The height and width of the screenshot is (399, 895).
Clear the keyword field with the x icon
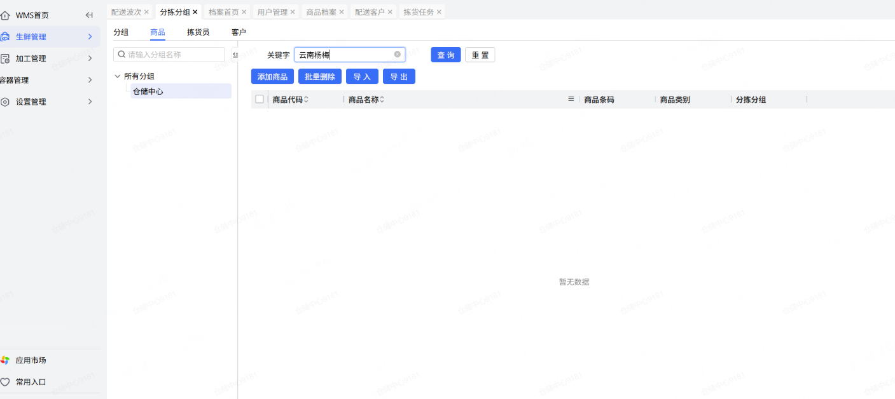click(x=398, y=55)
